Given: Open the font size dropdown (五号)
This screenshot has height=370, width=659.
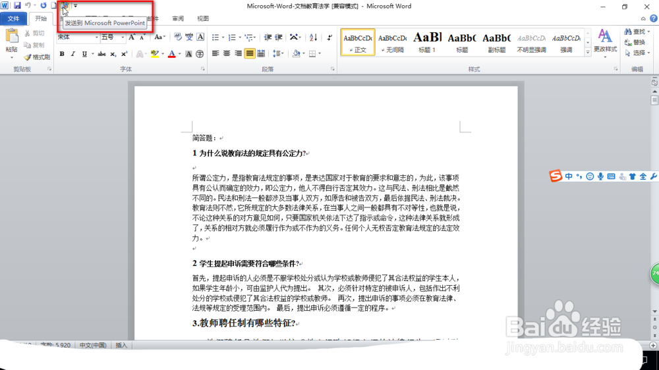Looking at the screenshot, I should (x=123, y=38).
